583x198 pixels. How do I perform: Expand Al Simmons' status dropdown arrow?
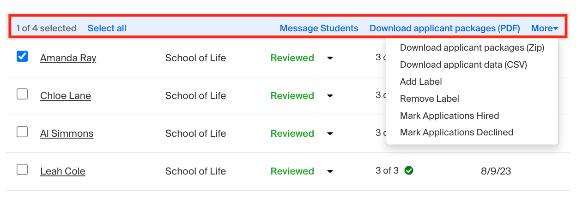pyautogui.click(x=330, y=134)
